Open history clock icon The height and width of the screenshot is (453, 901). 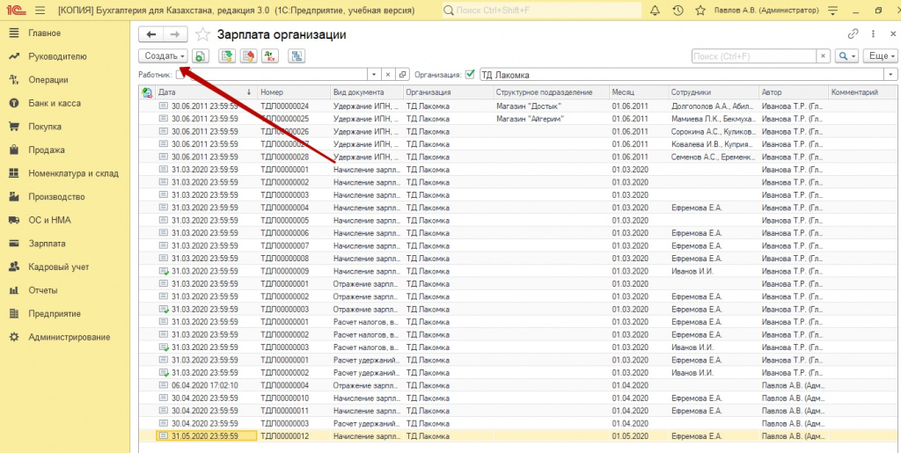(678, 11)
